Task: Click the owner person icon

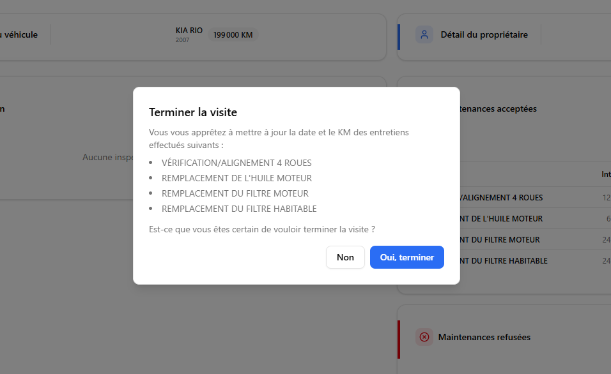Action: click(424, 34)
